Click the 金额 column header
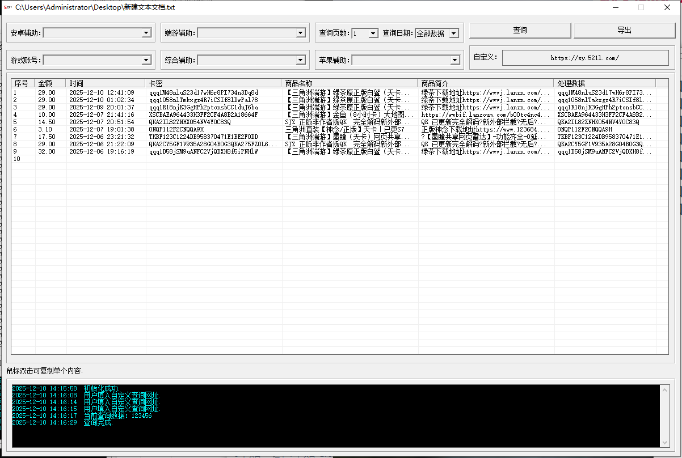The height and width of the screenshot is (458, 682). tap(48, 82)
